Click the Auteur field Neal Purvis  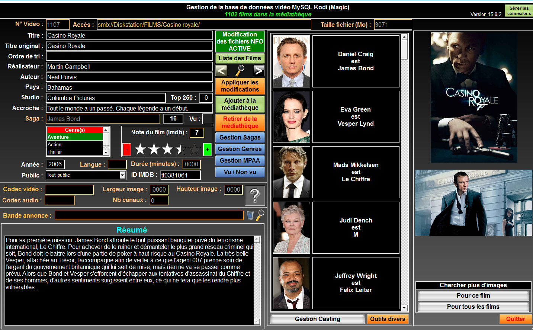coord(129,77)
